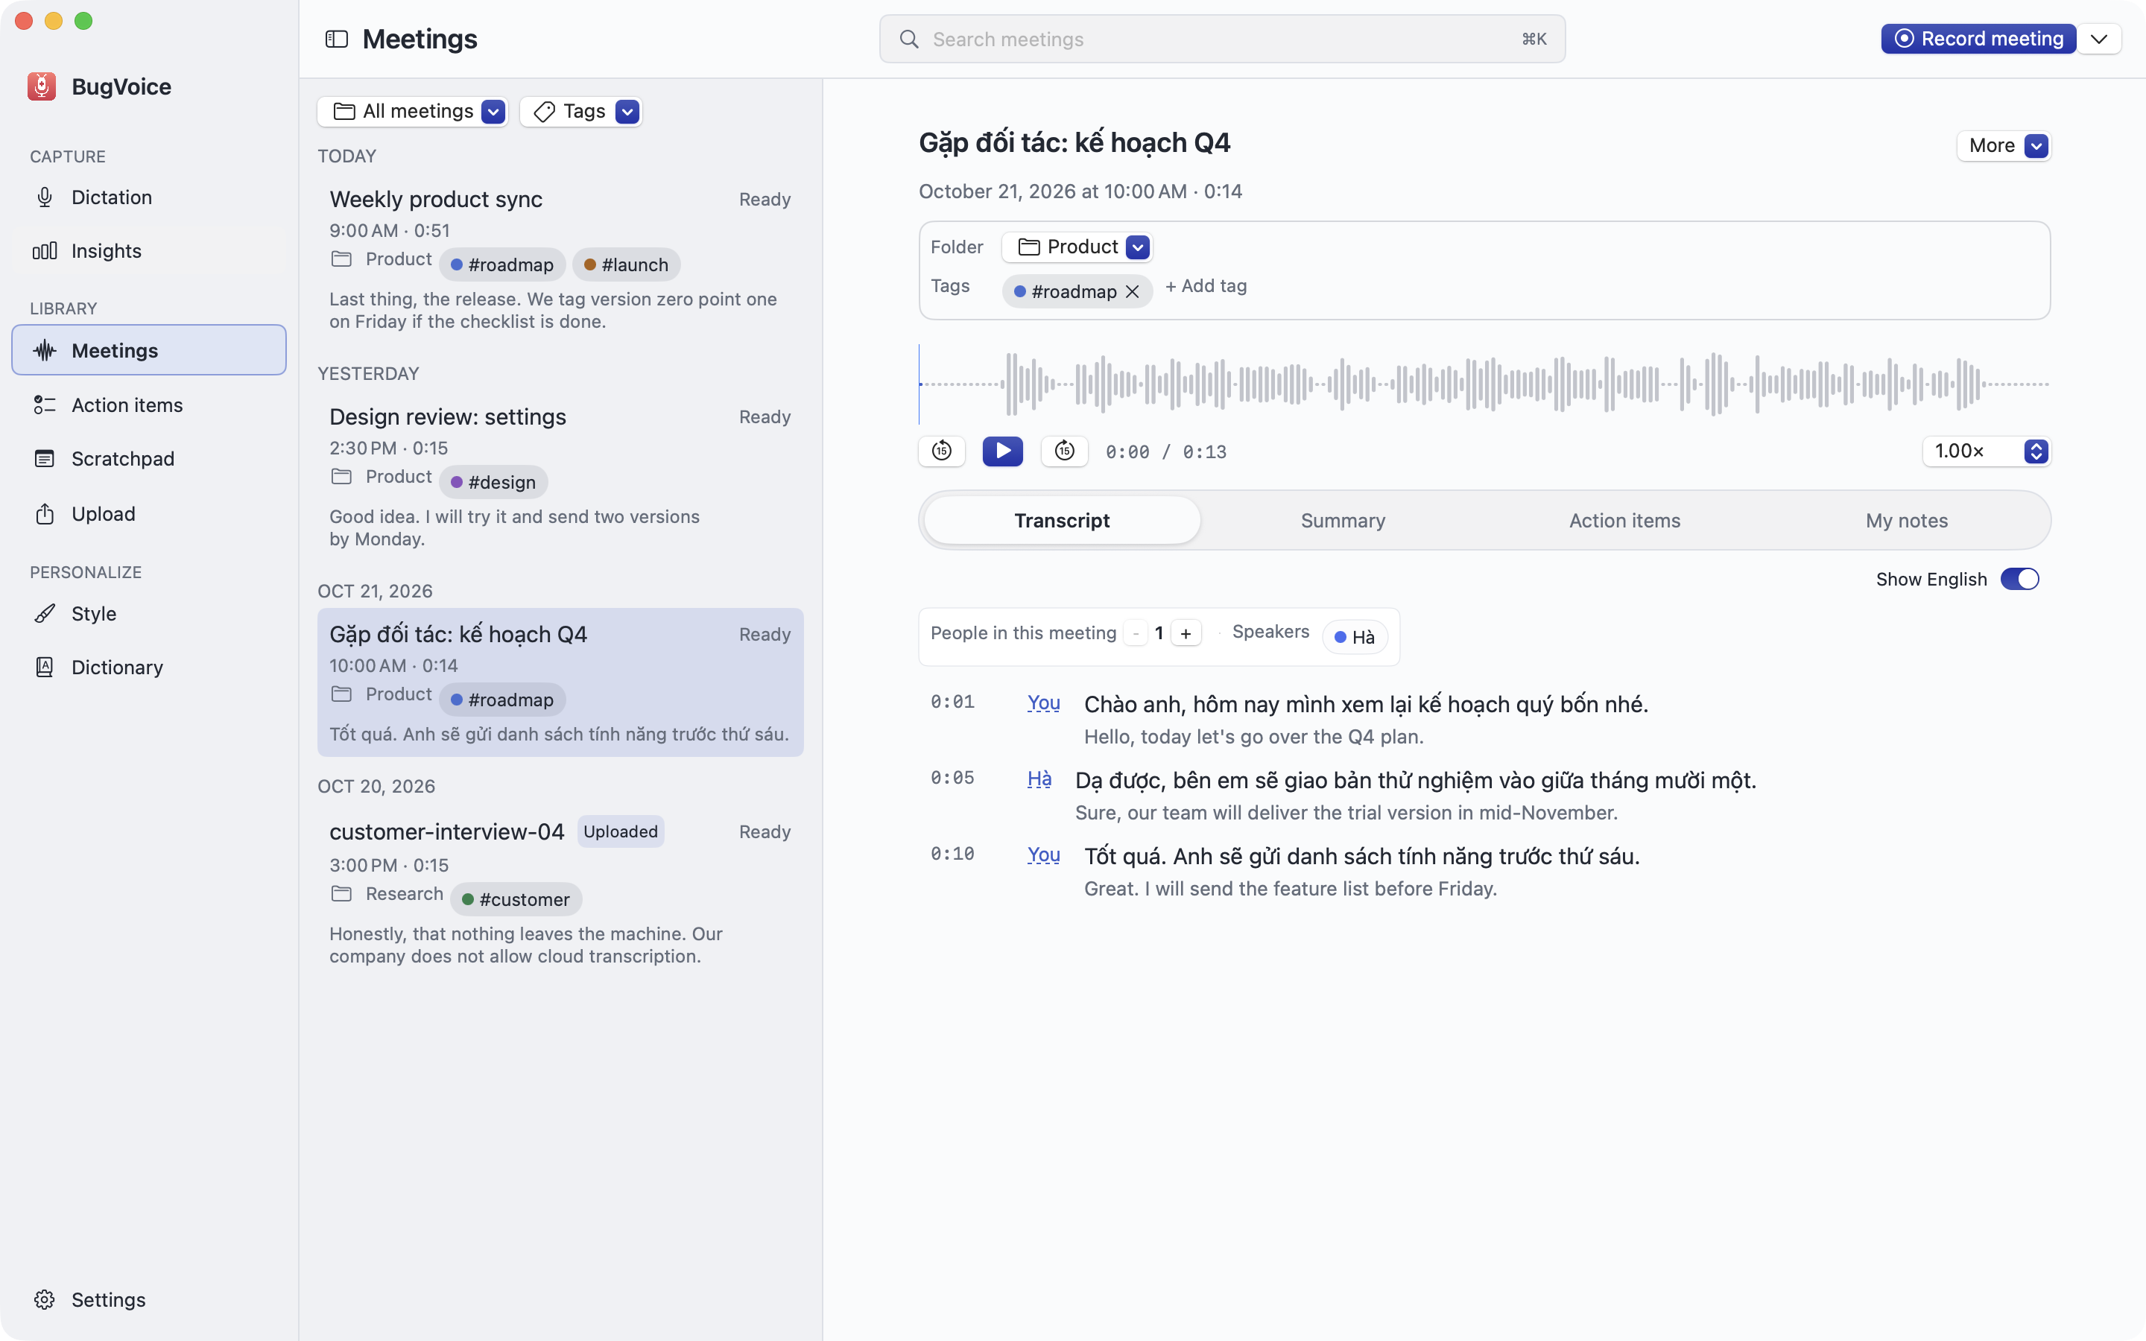Open Dictation in the sidebar
The width and height of the screenshot is (2146, 1341).
[149, 197]
